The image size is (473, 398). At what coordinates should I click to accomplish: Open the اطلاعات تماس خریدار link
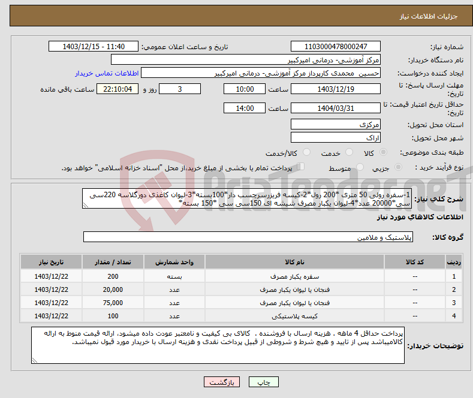click(107, 73)
